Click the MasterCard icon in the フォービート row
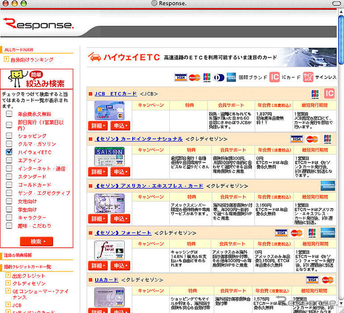344x313 pixels. pos(297,233)
